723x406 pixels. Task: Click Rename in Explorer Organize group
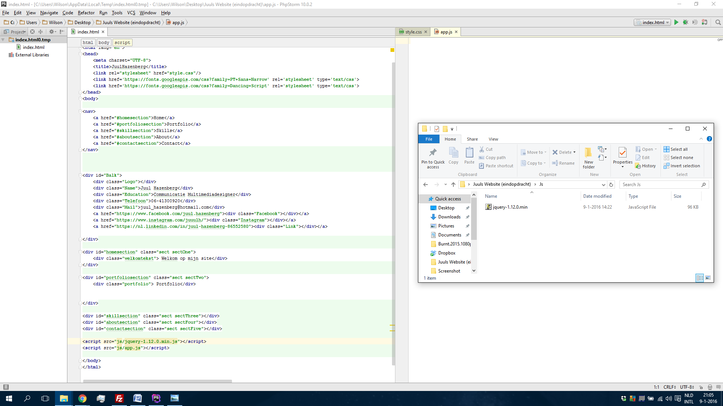[563, 163]
